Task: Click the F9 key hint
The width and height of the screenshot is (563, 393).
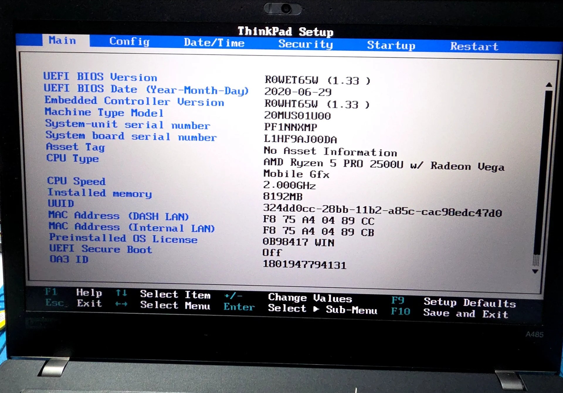Action: 398,300
